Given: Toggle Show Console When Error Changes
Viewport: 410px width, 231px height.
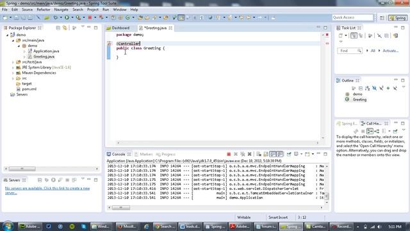Looking at the screenshot, I should coord(280,154).
